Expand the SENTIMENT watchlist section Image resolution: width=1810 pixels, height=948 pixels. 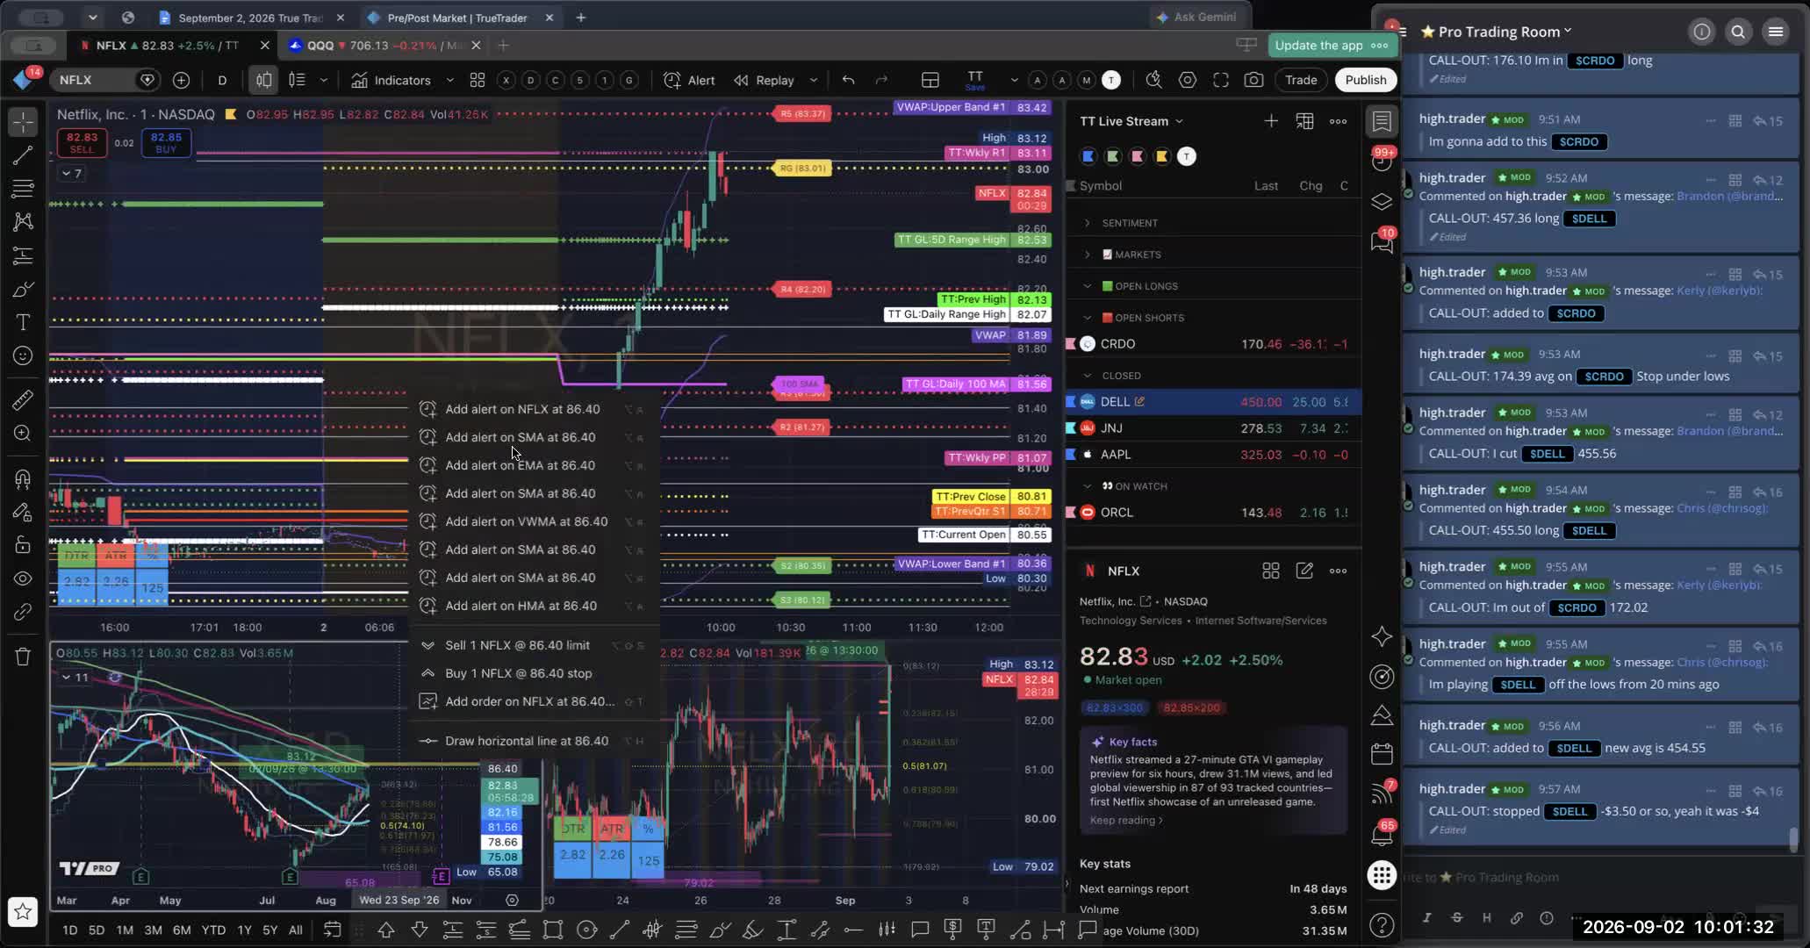[x=1088, y=223]
